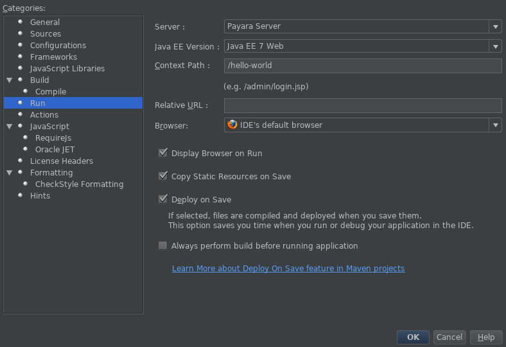Toggle Copy Static Resources on Save
This screenshot has height=347, width=506.
pos(163,176)
